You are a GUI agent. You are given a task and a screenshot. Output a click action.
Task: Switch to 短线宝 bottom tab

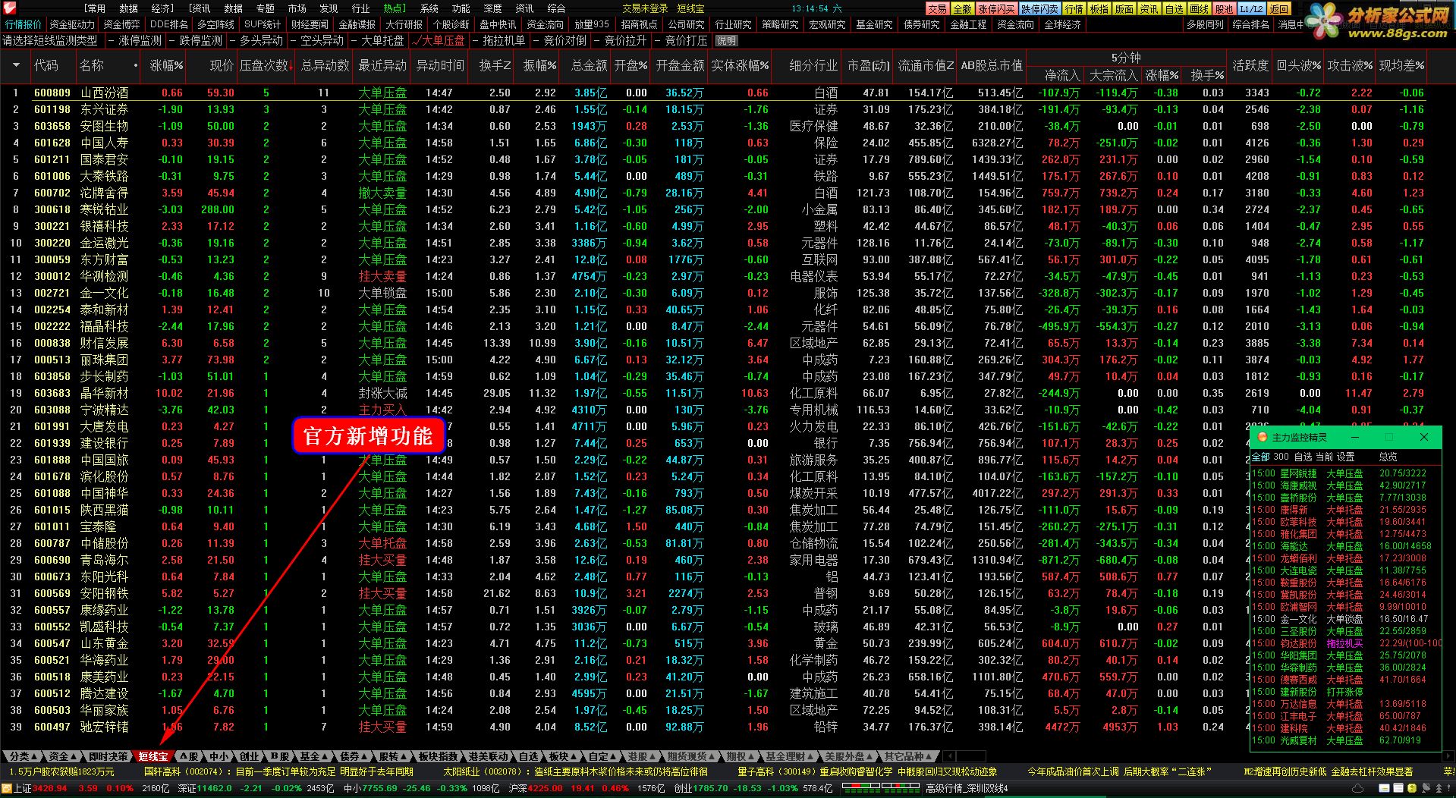click(x=153, y=756)
